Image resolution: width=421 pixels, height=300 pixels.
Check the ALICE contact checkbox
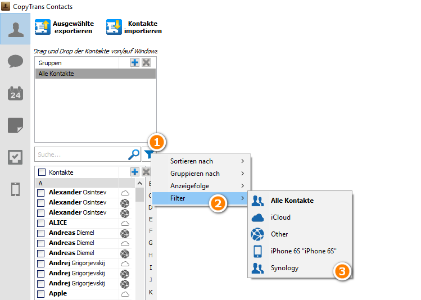[41, 223]
